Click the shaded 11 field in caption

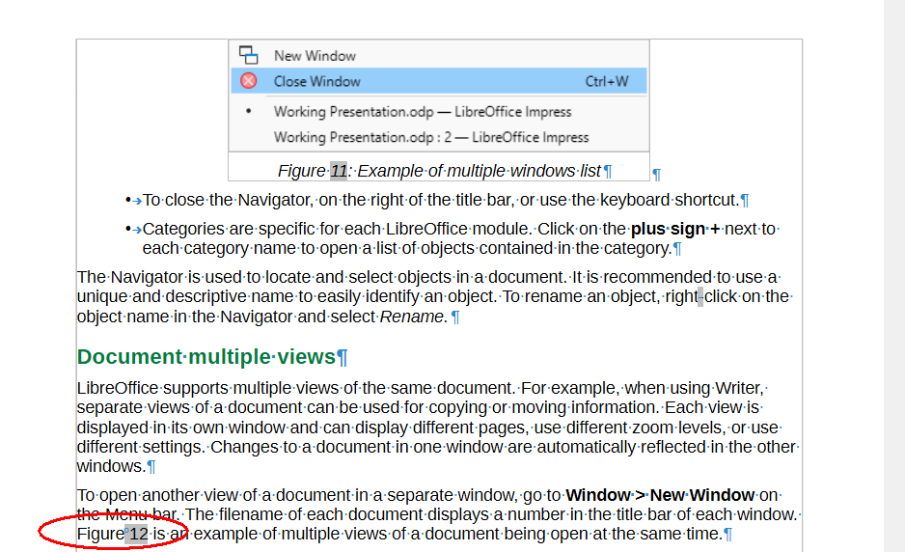339,171
